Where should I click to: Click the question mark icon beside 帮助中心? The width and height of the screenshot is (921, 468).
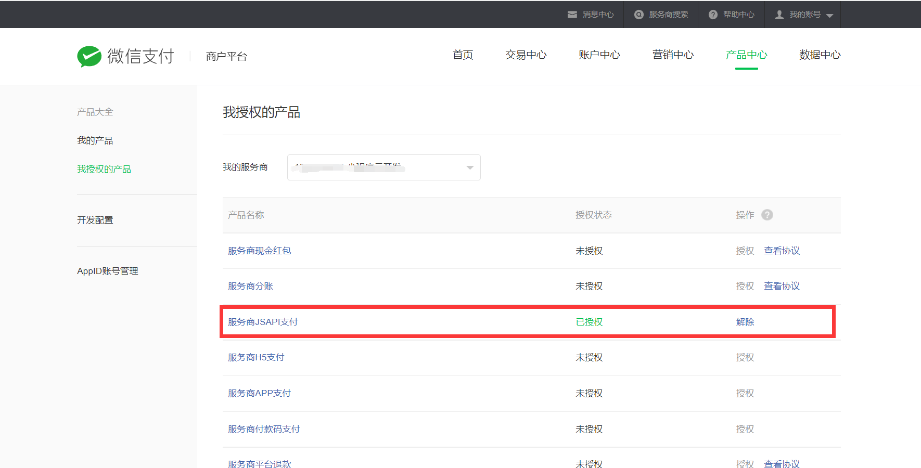713,15
